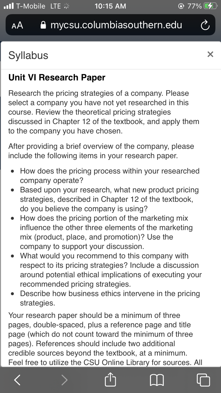This screenshot has height=393, width=221.
Task: Tap the Syllabus header title
Action: [x=28, y=55]
